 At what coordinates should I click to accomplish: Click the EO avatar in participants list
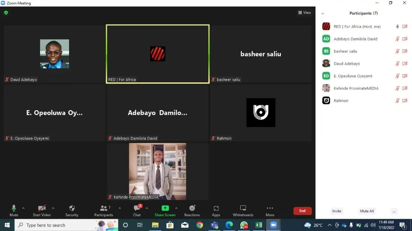pos(326,76)
